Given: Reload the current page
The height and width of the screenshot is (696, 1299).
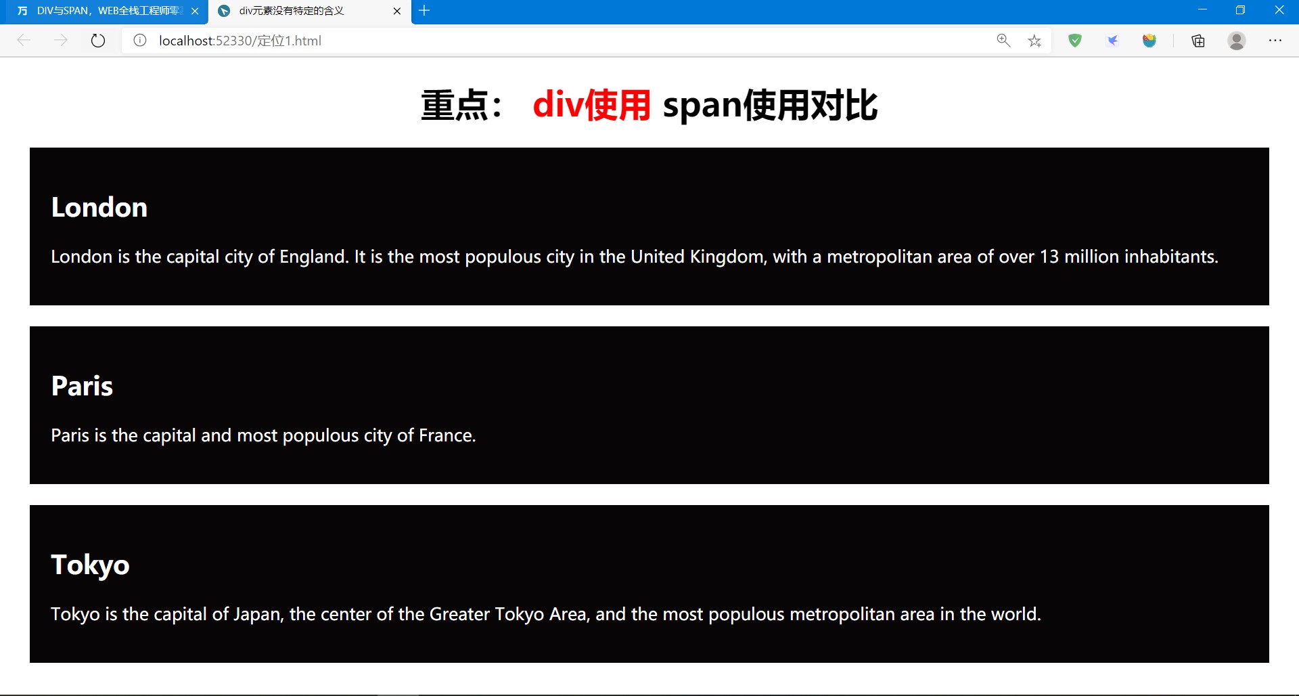Looking at the screenshot, I should [x=98, y=40].
